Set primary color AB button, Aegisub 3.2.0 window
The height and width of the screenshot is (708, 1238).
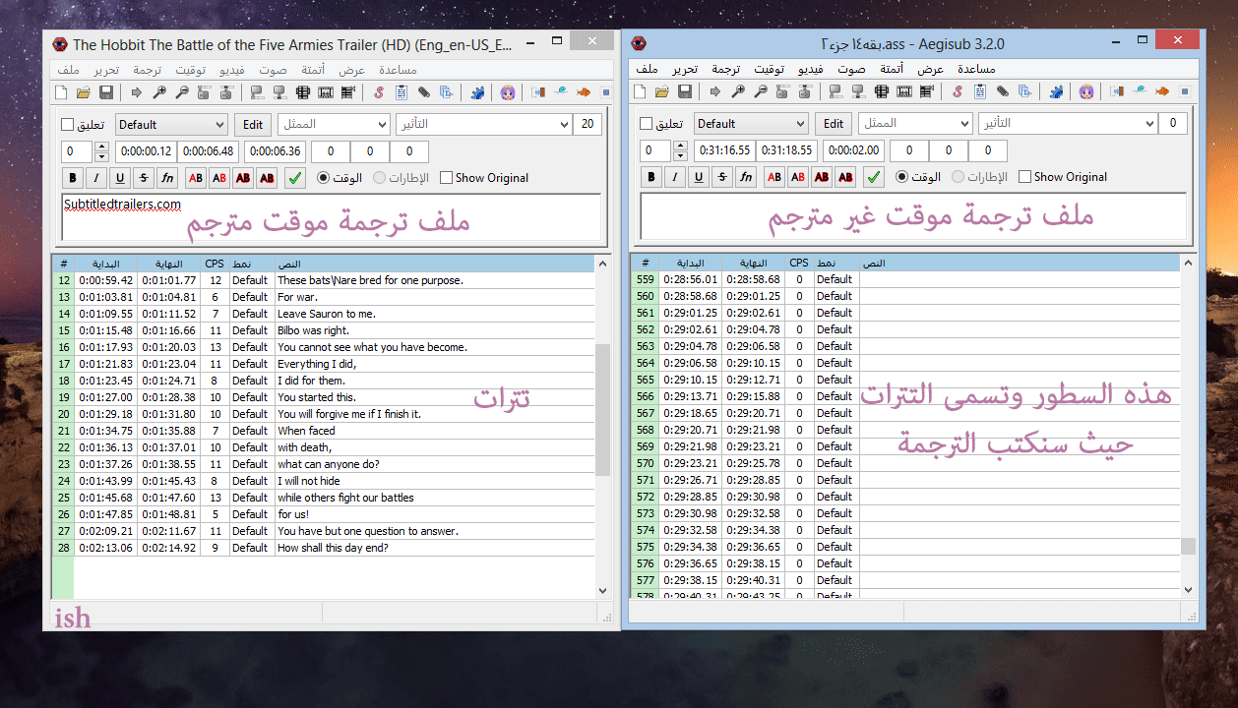click(774, 177)
